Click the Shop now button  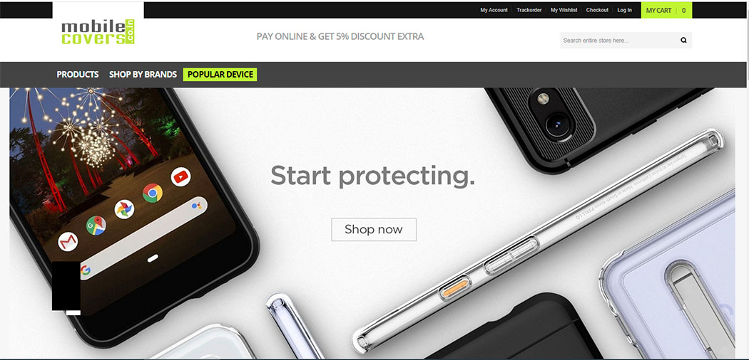[374, 230]
